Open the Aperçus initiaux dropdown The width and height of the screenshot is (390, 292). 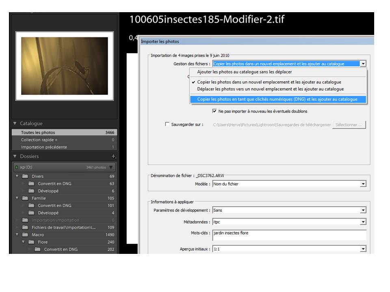(363, 249)
